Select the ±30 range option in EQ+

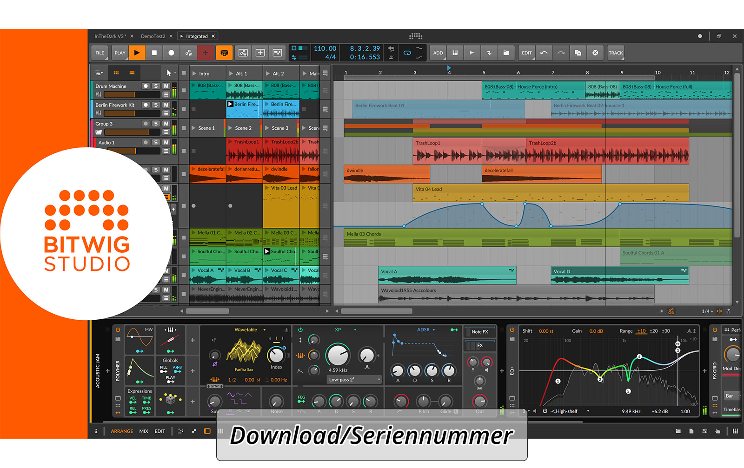click(x=666, y=331)
